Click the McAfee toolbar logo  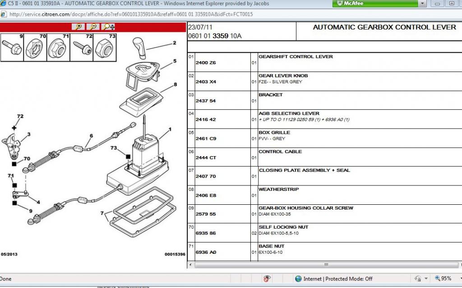click(351, 3)
